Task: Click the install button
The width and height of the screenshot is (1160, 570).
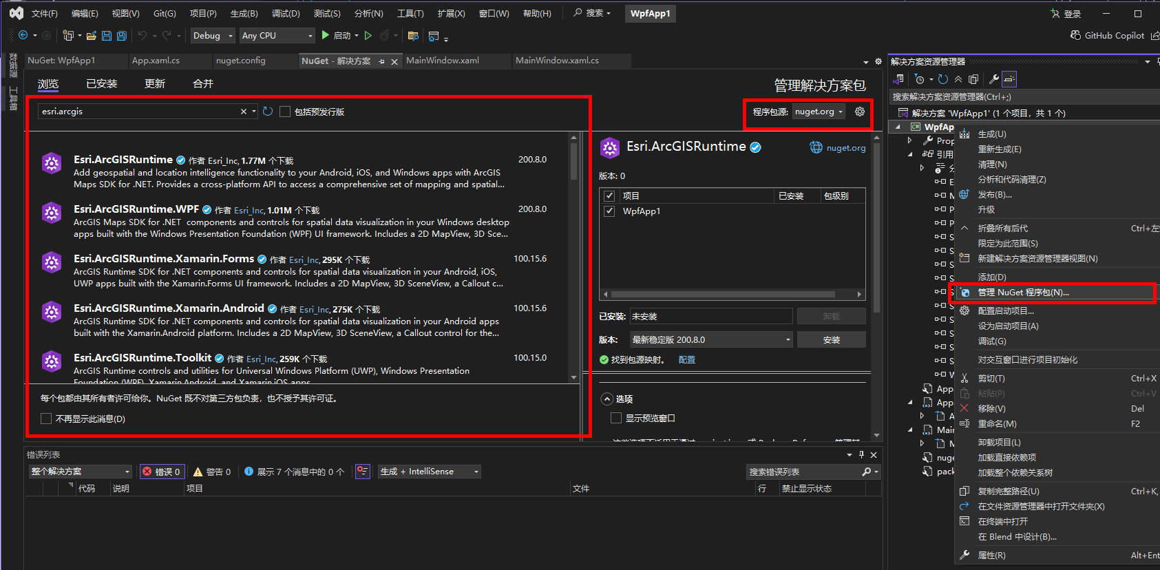Action: 831,339
